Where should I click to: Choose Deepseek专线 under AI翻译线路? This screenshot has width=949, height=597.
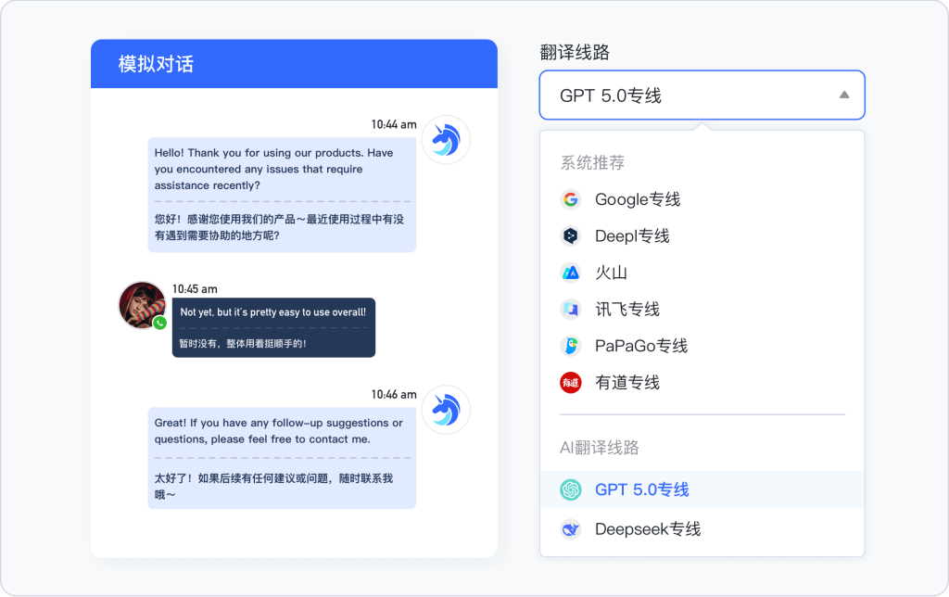(648, 529)
